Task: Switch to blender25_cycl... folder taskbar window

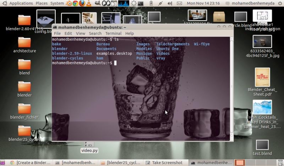Action: (x=120, y=162)
